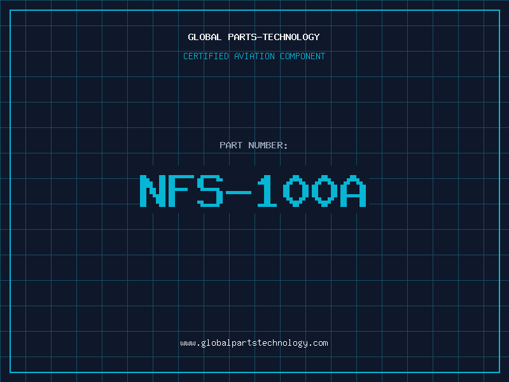The height and width of the screenshot is (382, 509).
Task: Click the dash in NFS-100A
Action: click(x=239, y=191)
